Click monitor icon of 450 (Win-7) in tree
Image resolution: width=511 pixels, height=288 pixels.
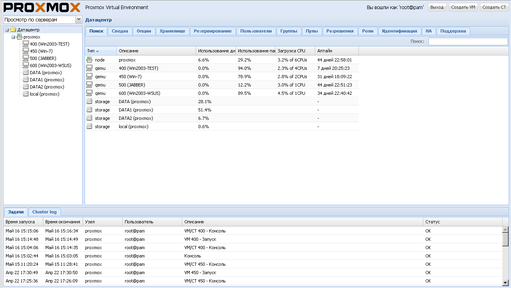(26, 51)
